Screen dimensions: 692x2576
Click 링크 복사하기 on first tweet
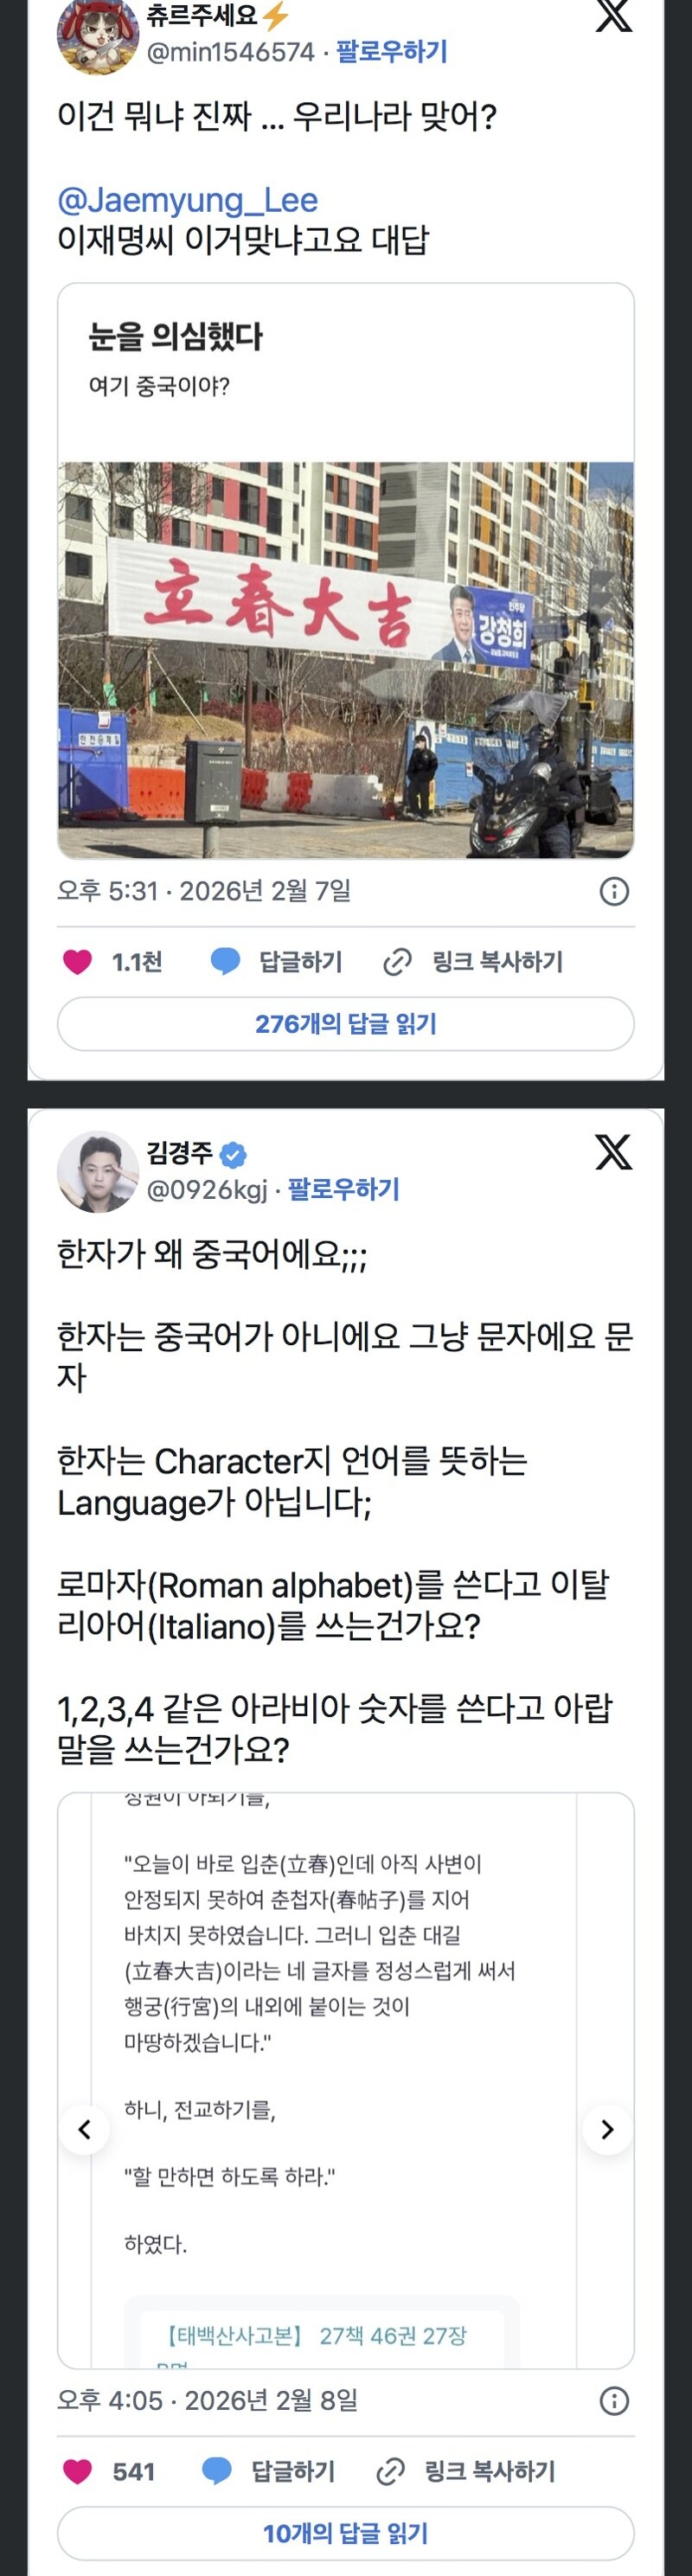click(497, 962)
